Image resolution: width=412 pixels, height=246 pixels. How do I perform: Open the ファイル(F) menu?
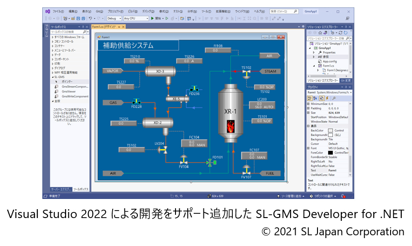(x=58, y=11)
